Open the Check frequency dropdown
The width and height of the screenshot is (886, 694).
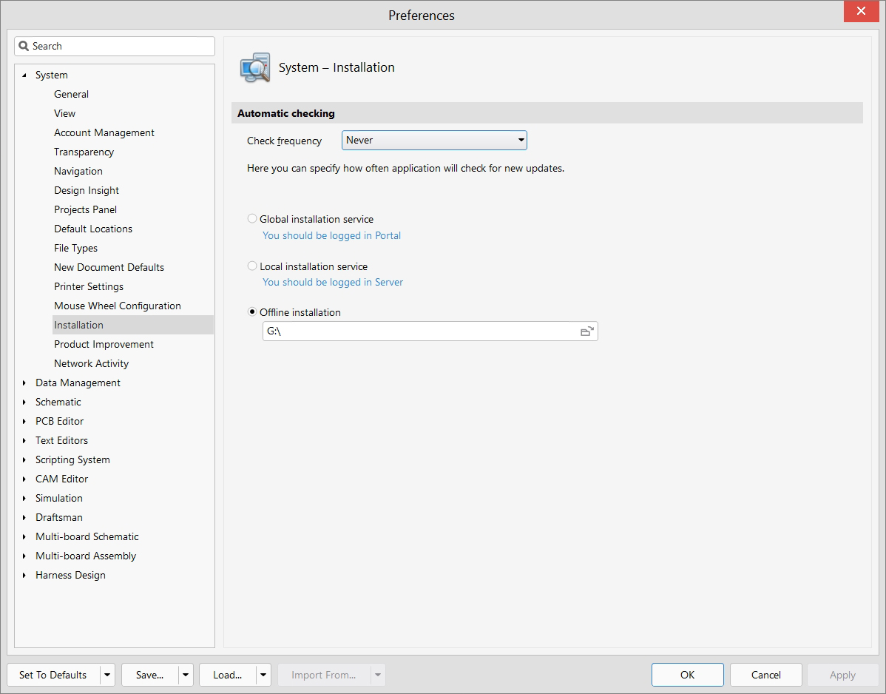434,140
